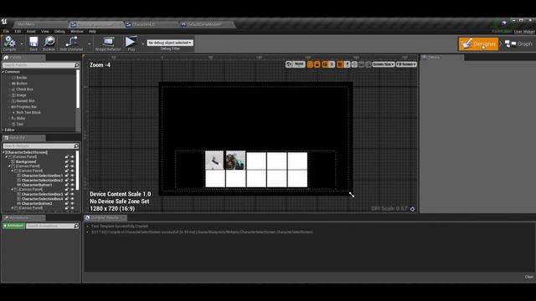This screenshot has width=536, height=301.
Task: Collapse the CharacterSelectScreen root node
Action: (3, 152)
